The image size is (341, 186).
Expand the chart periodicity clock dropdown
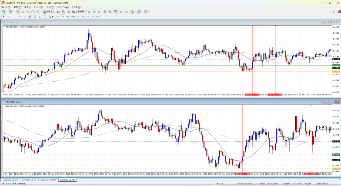(x=142, y=12)
